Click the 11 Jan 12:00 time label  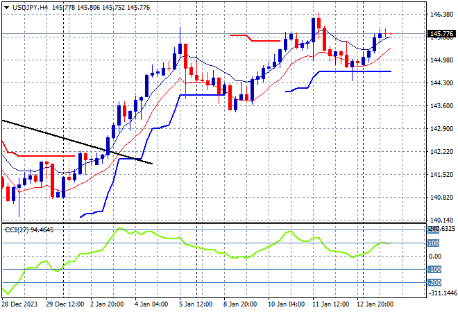pos(330,304)
